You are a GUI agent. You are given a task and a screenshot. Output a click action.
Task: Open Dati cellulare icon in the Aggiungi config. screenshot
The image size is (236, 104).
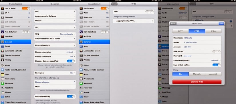81,22
